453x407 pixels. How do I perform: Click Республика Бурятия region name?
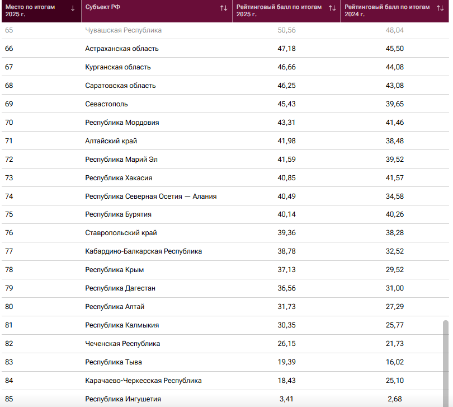coord(118,214)
